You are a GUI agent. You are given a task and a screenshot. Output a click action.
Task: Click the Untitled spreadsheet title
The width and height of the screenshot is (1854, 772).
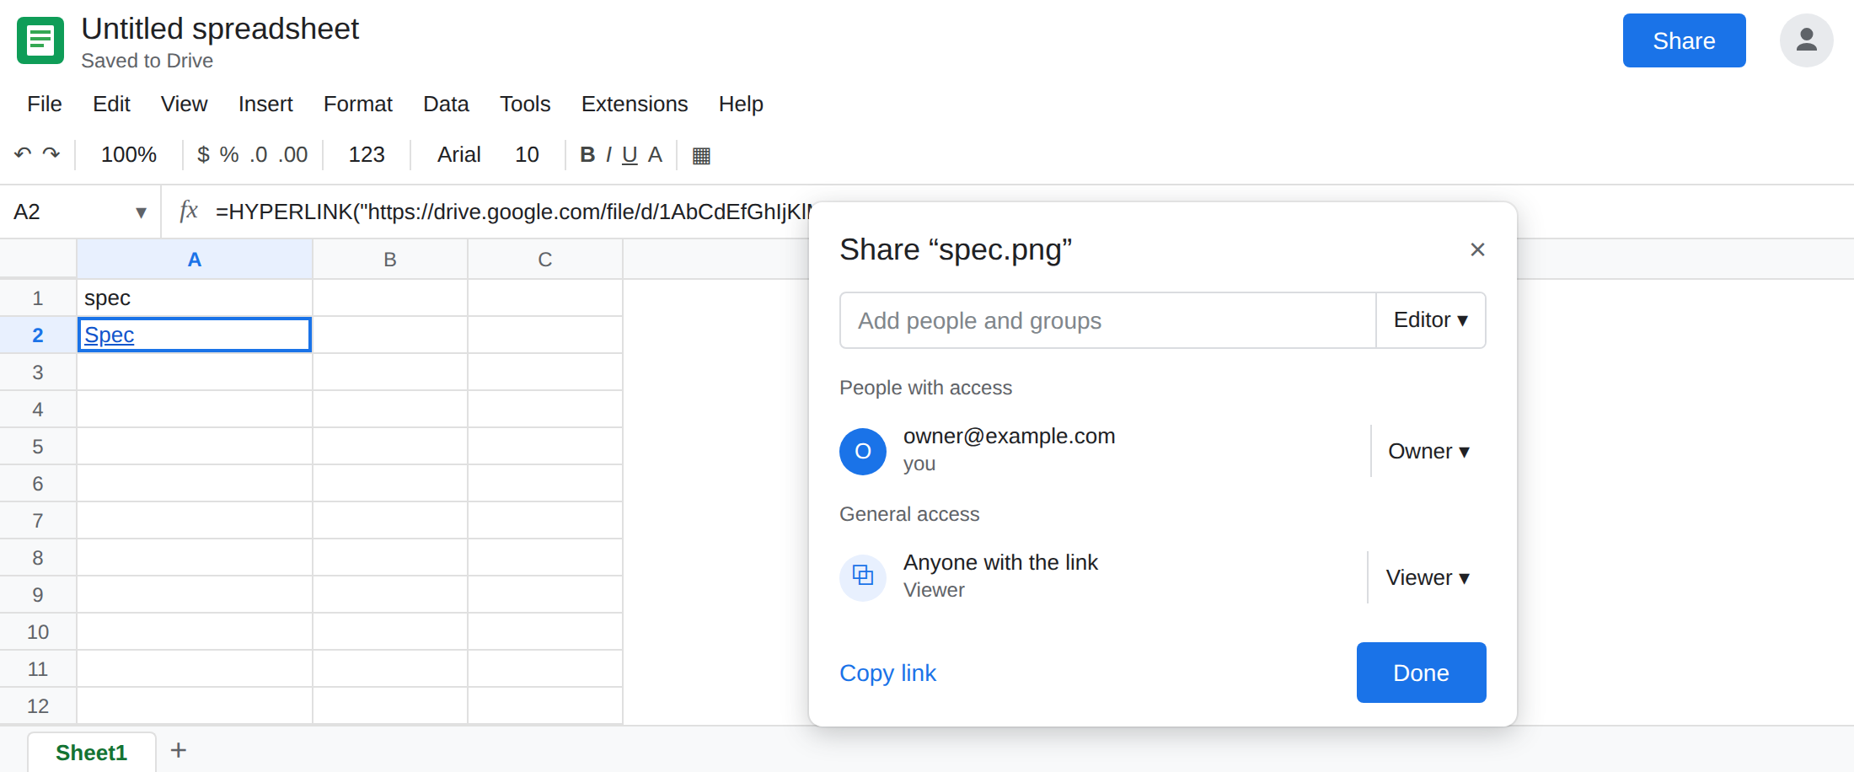coord(220,29)
